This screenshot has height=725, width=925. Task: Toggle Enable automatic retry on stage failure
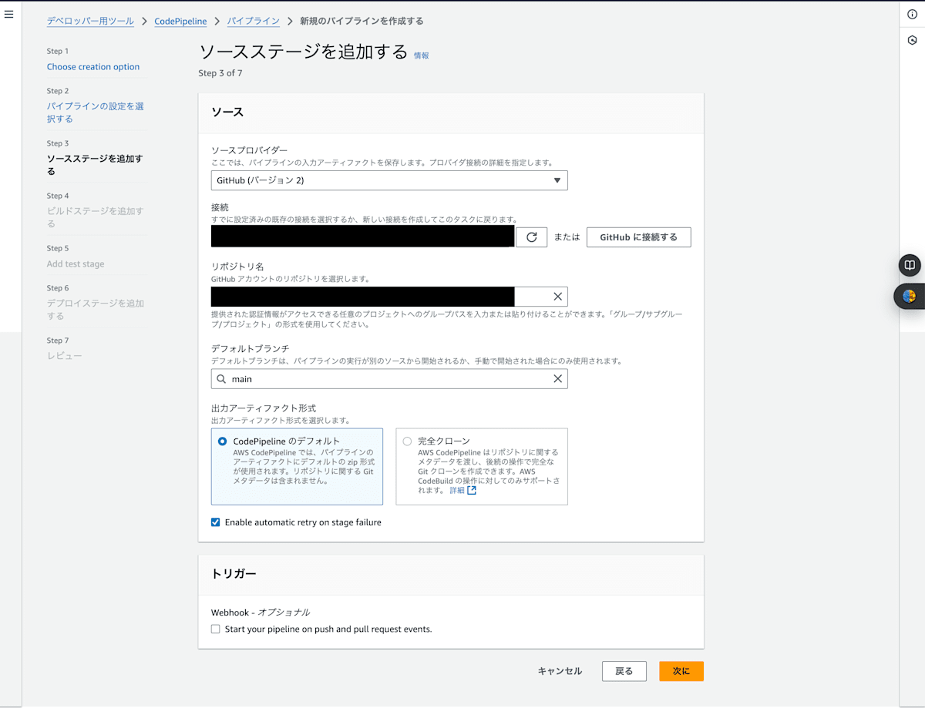pyautogui.click(x=215, y=522)
